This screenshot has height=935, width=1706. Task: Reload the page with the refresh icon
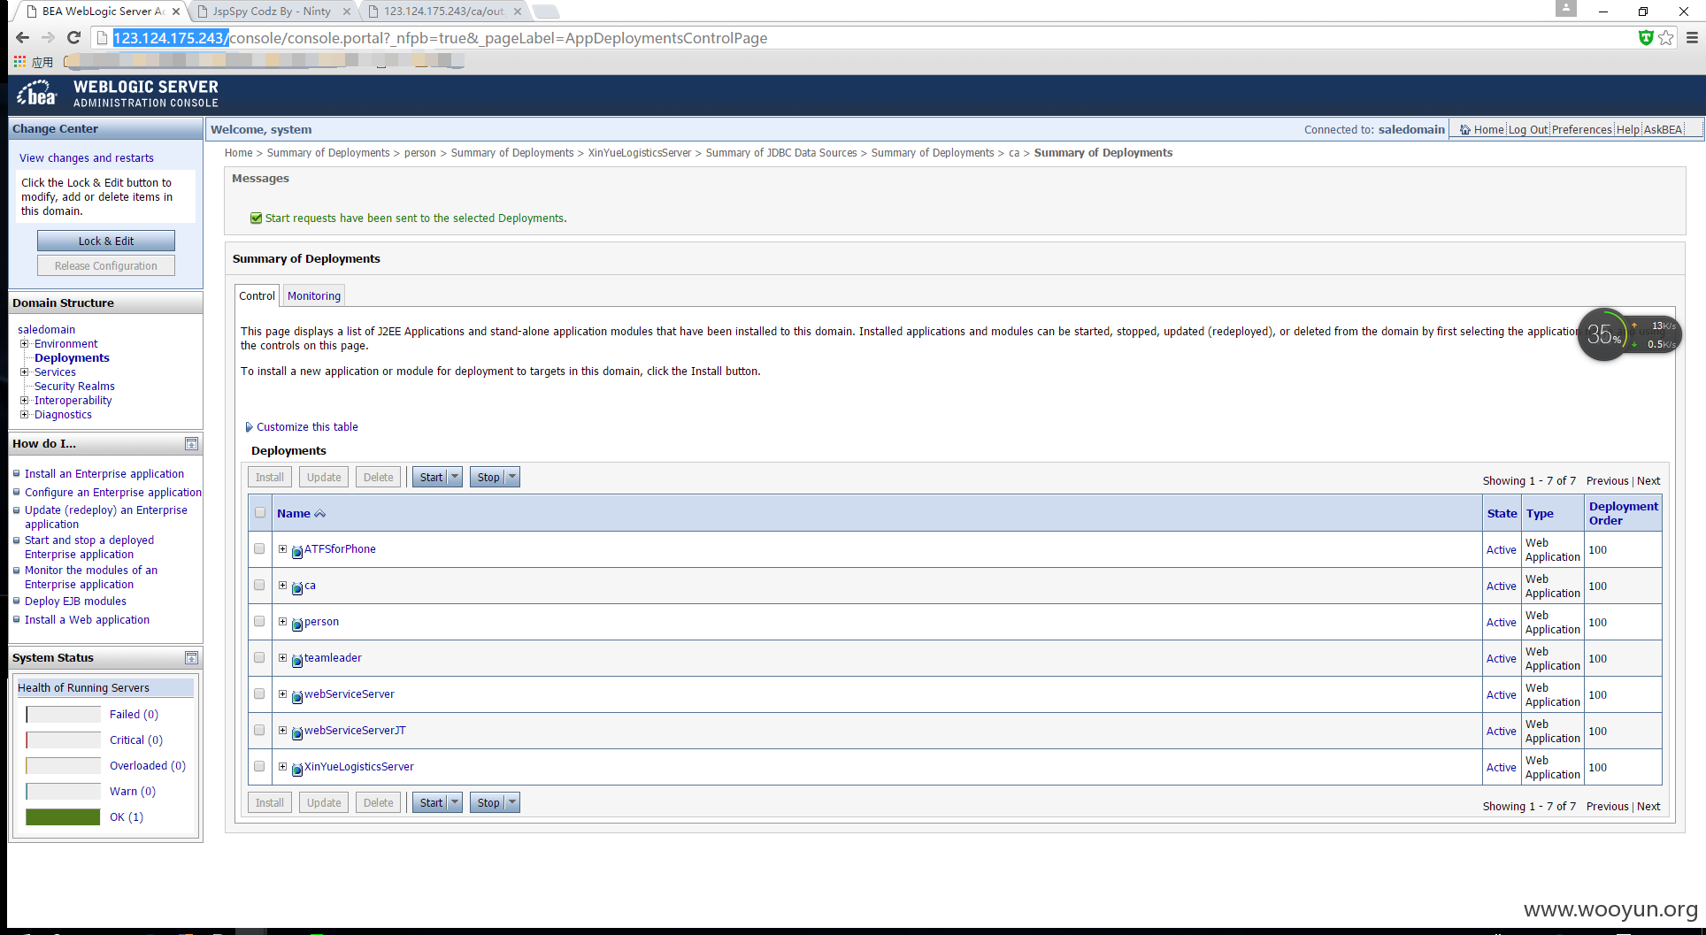(x=74, y=37)
